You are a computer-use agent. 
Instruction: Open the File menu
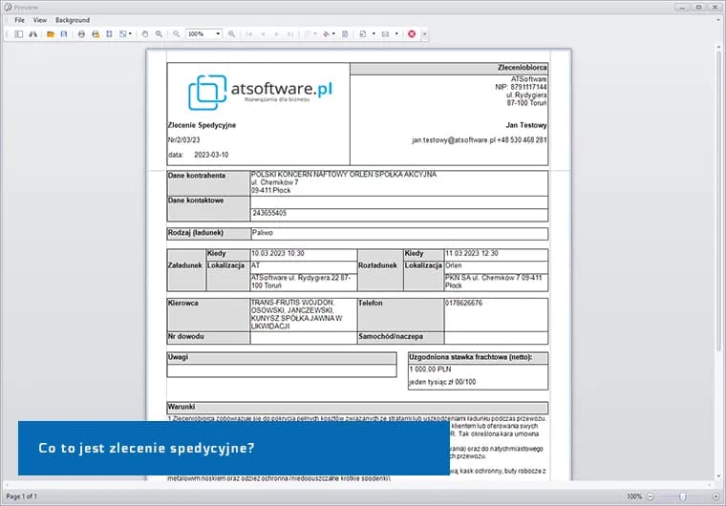coord(19,20)
